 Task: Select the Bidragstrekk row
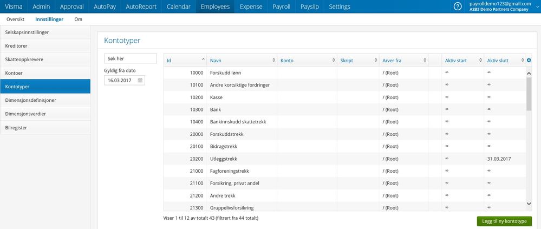(344, 146)
